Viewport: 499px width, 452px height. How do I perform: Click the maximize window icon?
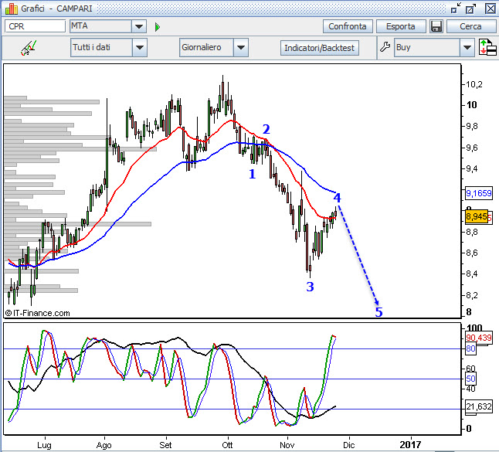[470, 8]
